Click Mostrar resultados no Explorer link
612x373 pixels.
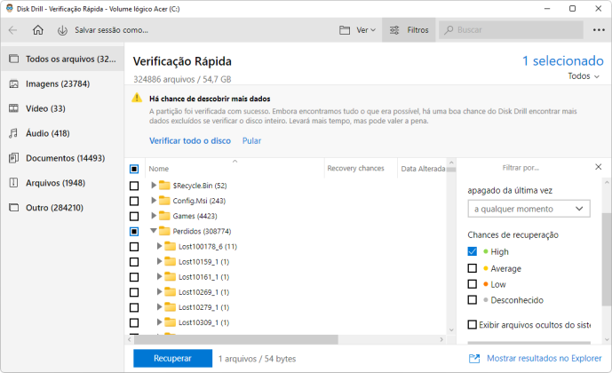tap(535, 358)
